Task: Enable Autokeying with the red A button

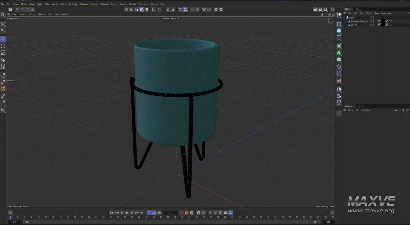Action: click(187, 213)
